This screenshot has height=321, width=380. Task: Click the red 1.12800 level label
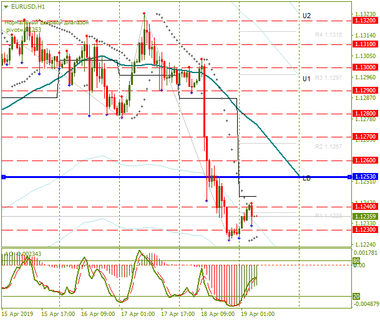tap(365, 113)
